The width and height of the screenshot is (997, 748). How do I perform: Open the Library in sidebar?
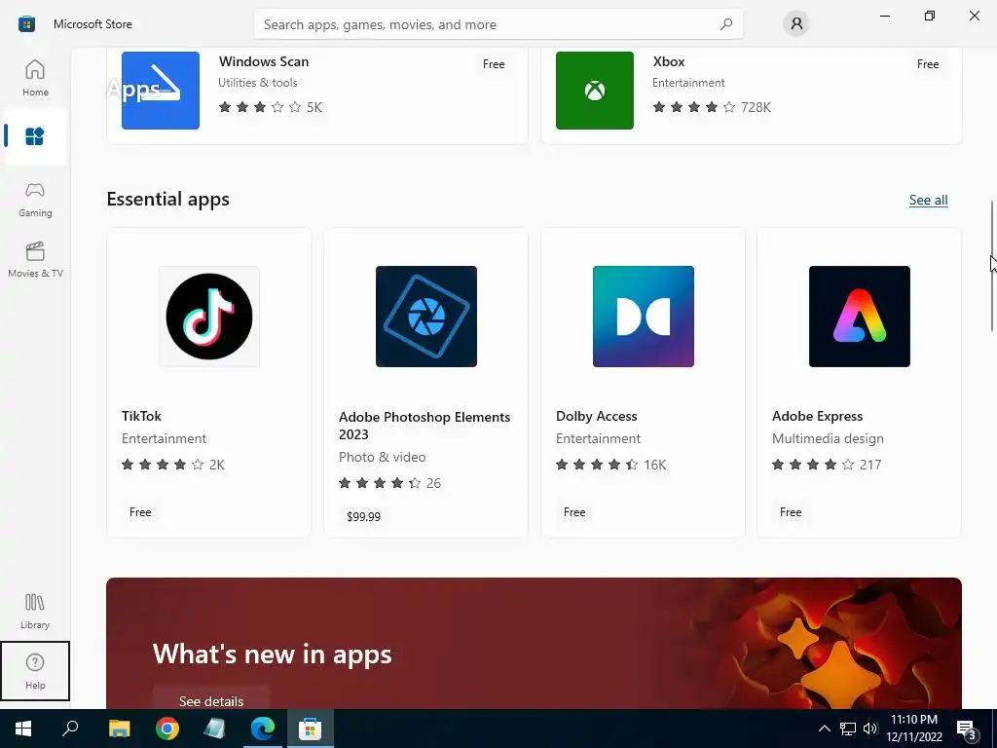click(x=35, y=612)
